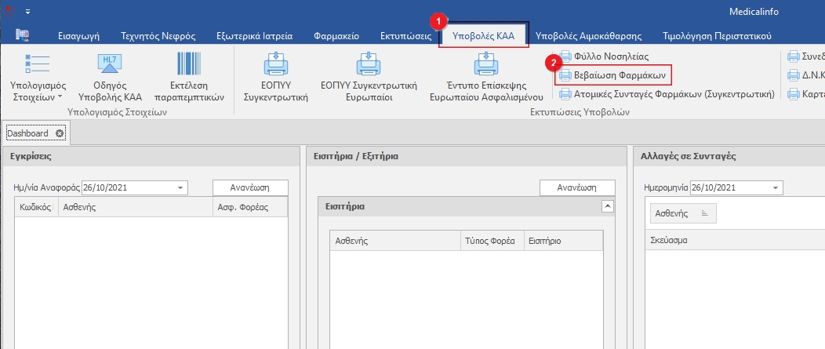Collapse the Εισιτήρια section
The height and width of the screenshot is (349, 825).
606,206
